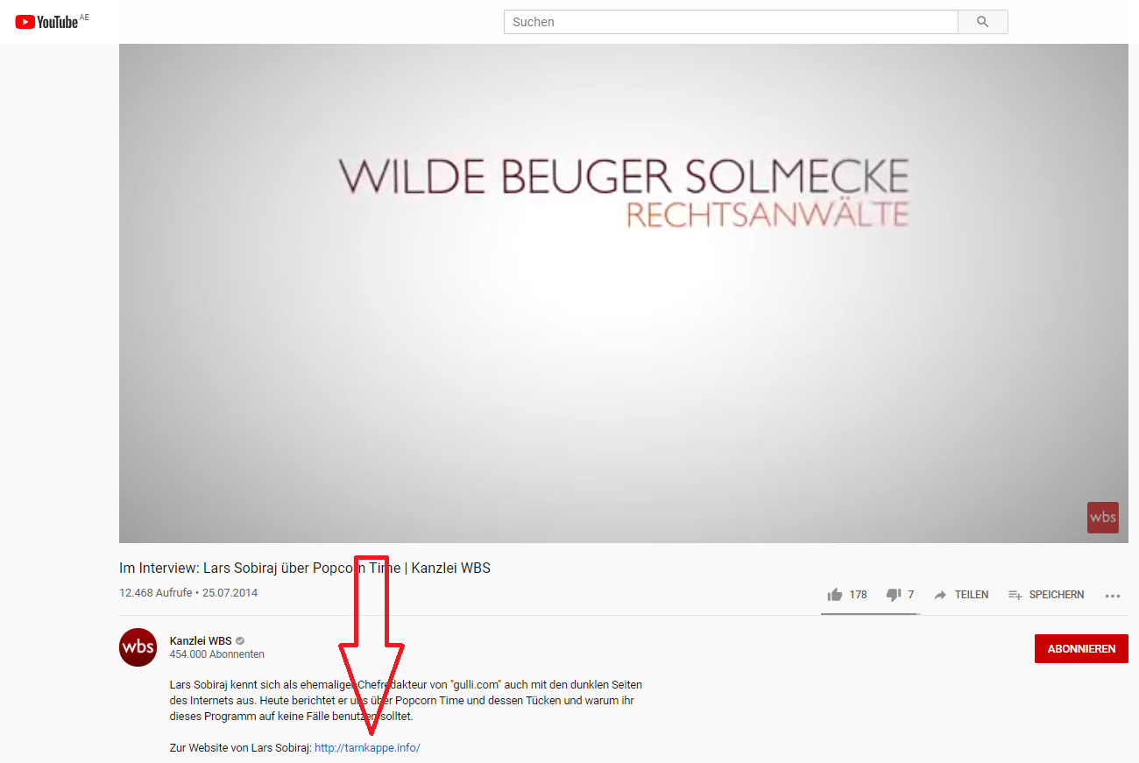Open the Kanzlei WBS channel avatar
The height and width of the screenshot is (763, 1139).
138,647
